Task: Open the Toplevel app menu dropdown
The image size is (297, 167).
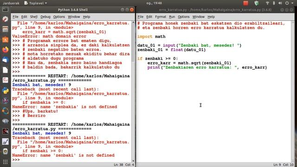Action: pos(36,3)
